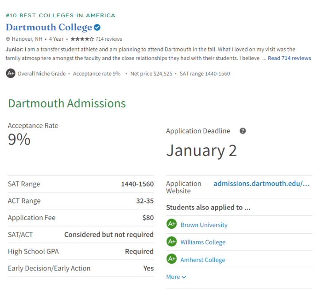321x289 pixels.
Task: Click the Overall Niche Grade label text
Action: pyautogui.click(x=42, y=74)
